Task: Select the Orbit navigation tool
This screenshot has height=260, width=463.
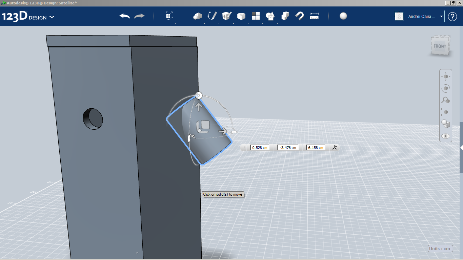Action: pyautogui.click(x=446, y=88)
